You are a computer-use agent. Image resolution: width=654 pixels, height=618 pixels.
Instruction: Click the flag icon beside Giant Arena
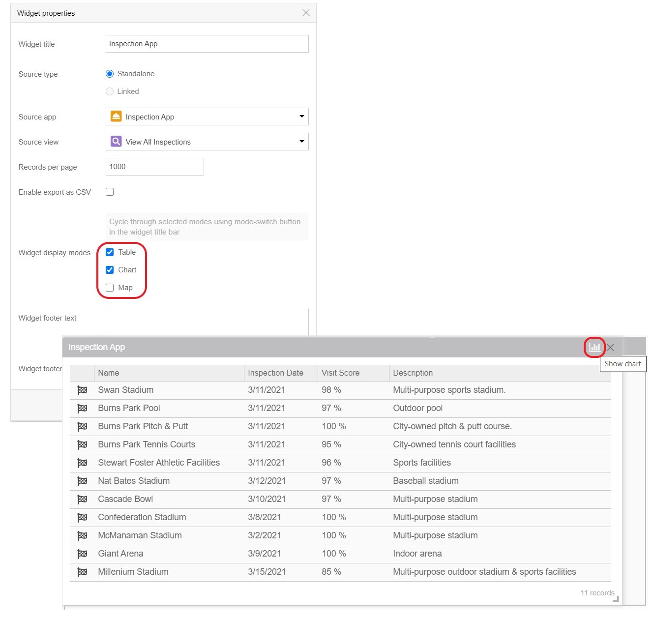pos(82,554)
